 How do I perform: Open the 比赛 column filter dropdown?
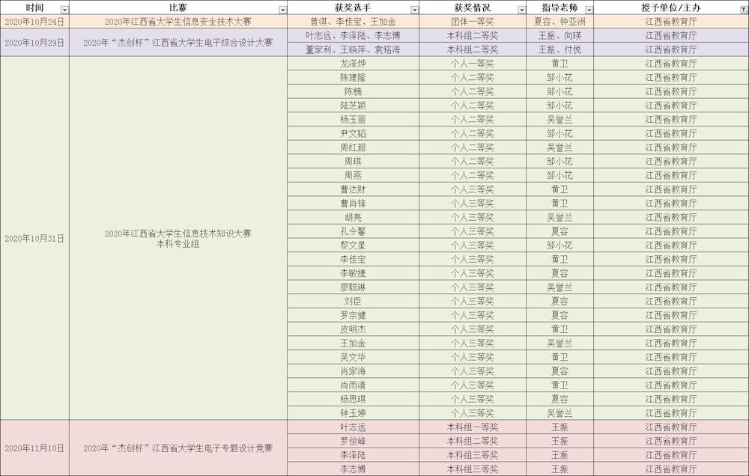282,9
